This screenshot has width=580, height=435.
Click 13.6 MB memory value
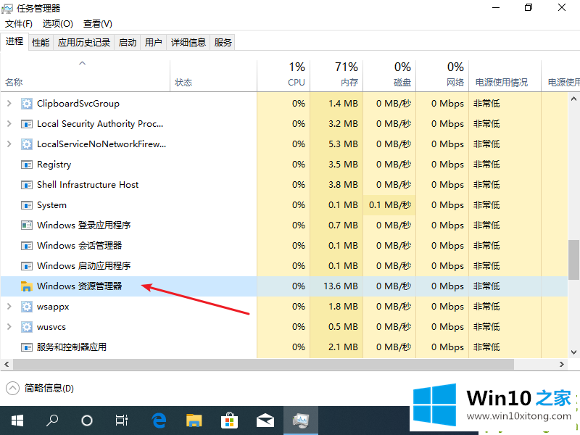coord(340,286)
